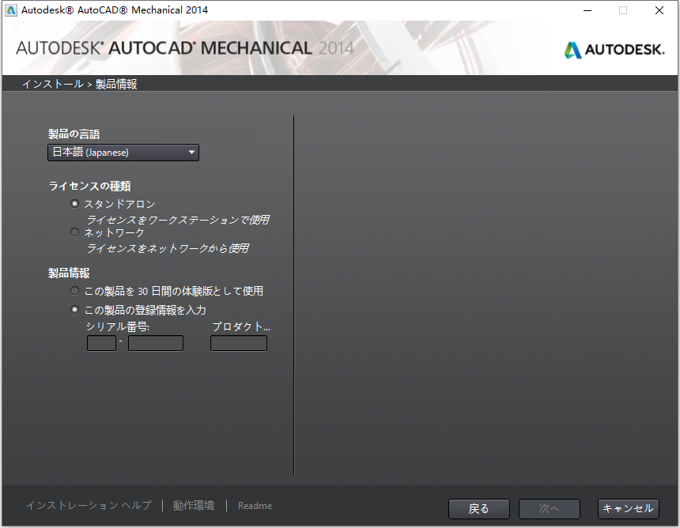
Task: Open the Readme link
Action: click(255, 506)
